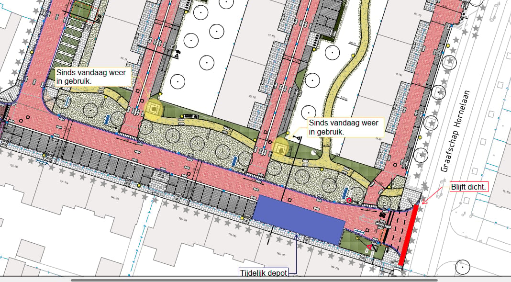Screen dimensions: 511x282
Task: Select the 'Tijdelijk depot' annotation label
Action: click(264, 273)
